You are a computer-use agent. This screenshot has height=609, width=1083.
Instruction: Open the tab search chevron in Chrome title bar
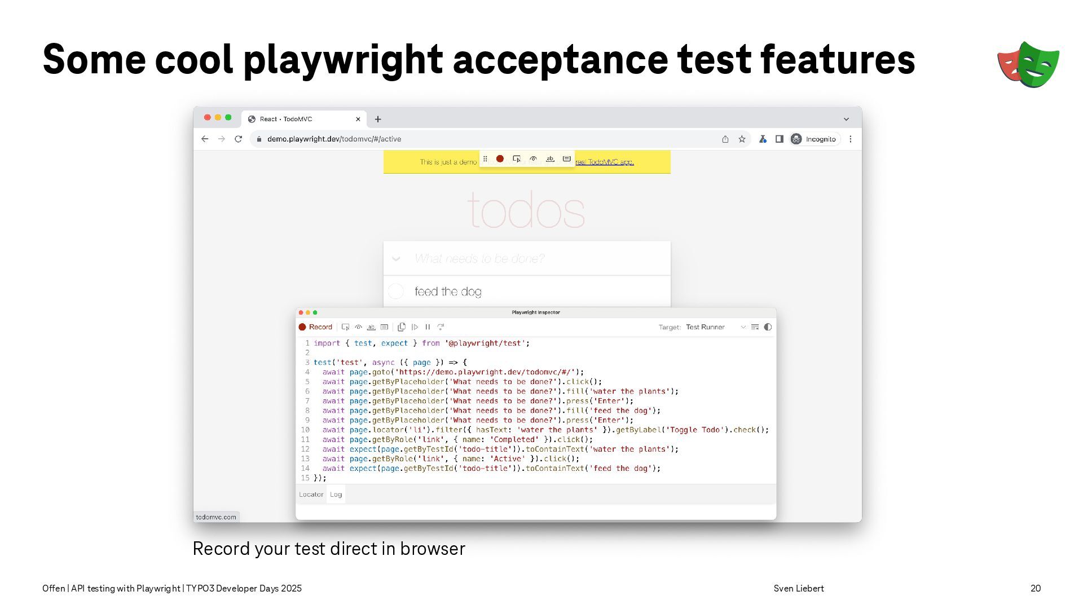846,119
